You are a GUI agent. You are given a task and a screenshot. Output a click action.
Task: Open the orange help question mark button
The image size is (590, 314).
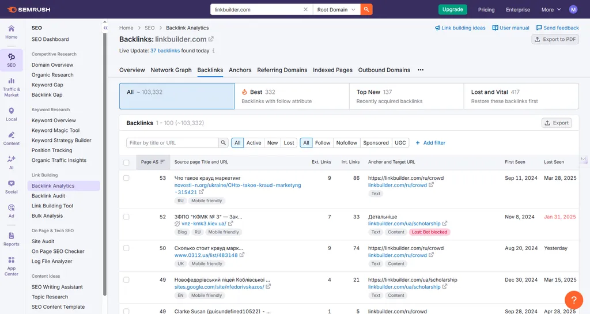pos(574,300)
